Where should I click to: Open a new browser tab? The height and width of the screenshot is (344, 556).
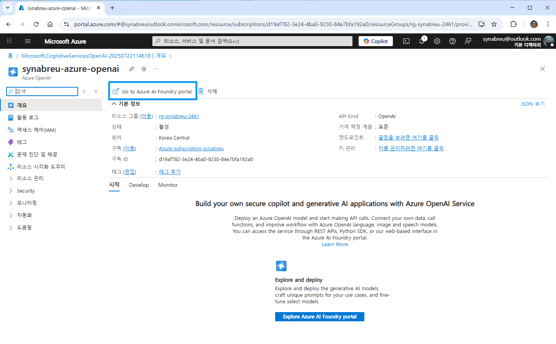click(112, 8)
